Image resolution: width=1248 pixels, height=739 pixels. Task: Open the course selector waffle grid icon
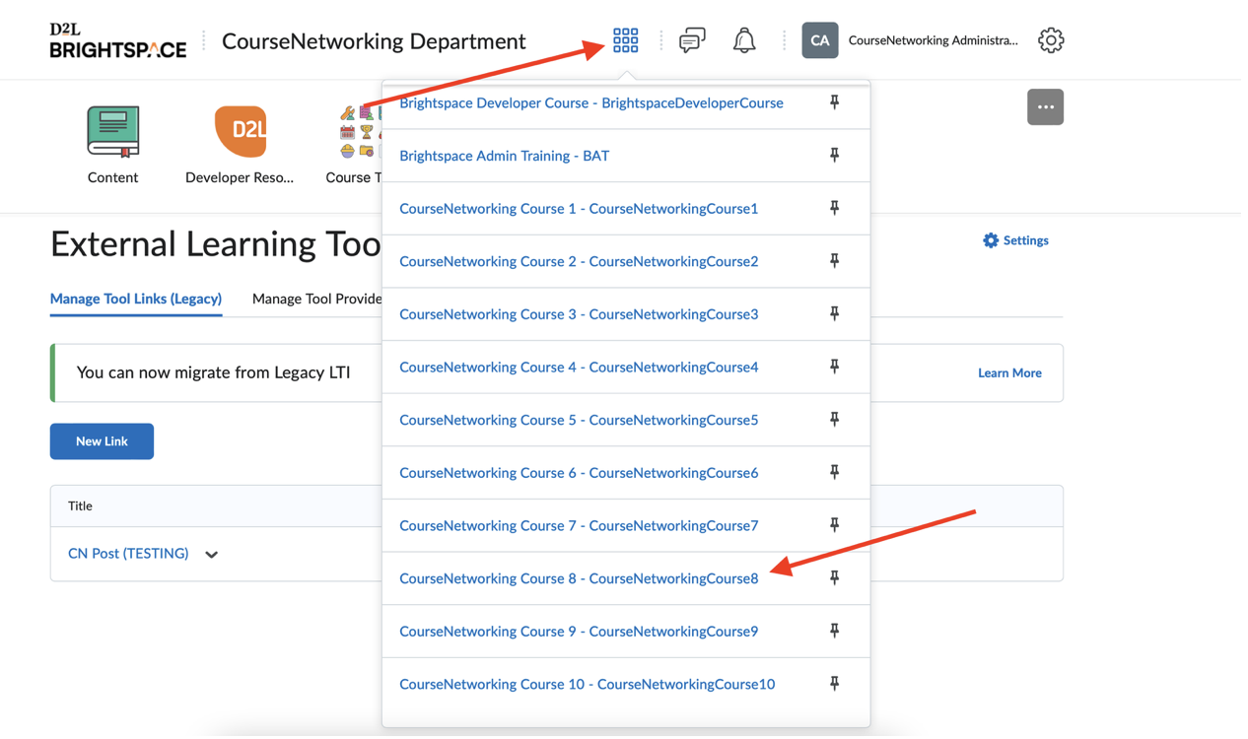tap(625, 40)
